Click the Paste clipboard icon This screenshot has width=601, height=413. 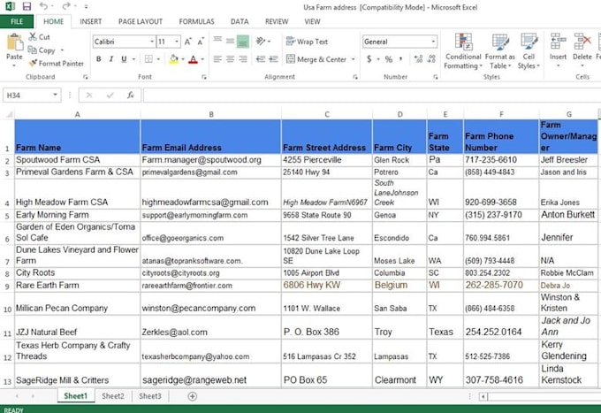pyautogui.click(x=14, y=42)
